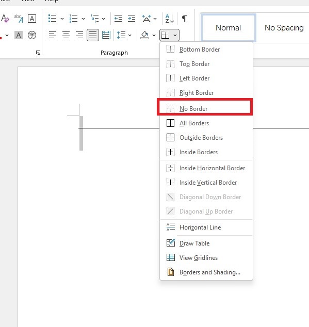Click the Increase Indent icon

pyautogui.click(x=132, y=19)
